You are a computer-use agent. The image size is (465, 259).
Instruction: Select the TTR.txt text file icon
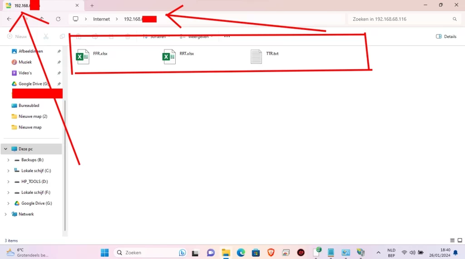tap(256, 57)
